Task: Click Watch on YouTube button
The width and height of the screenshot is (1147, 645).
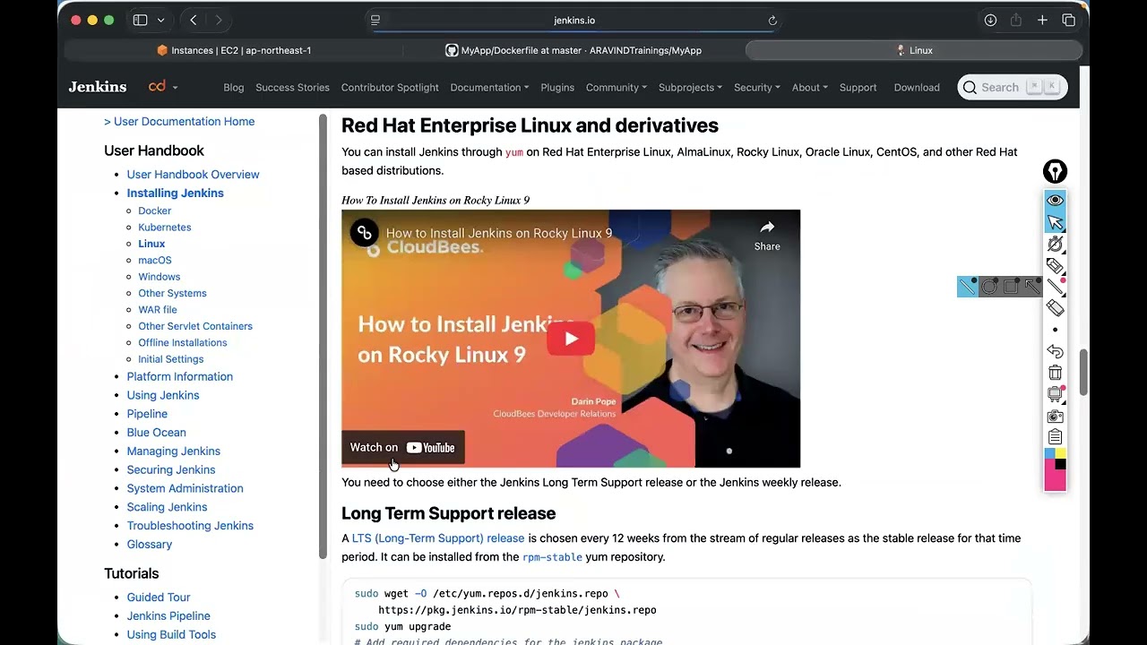Action: click(402, 448)
